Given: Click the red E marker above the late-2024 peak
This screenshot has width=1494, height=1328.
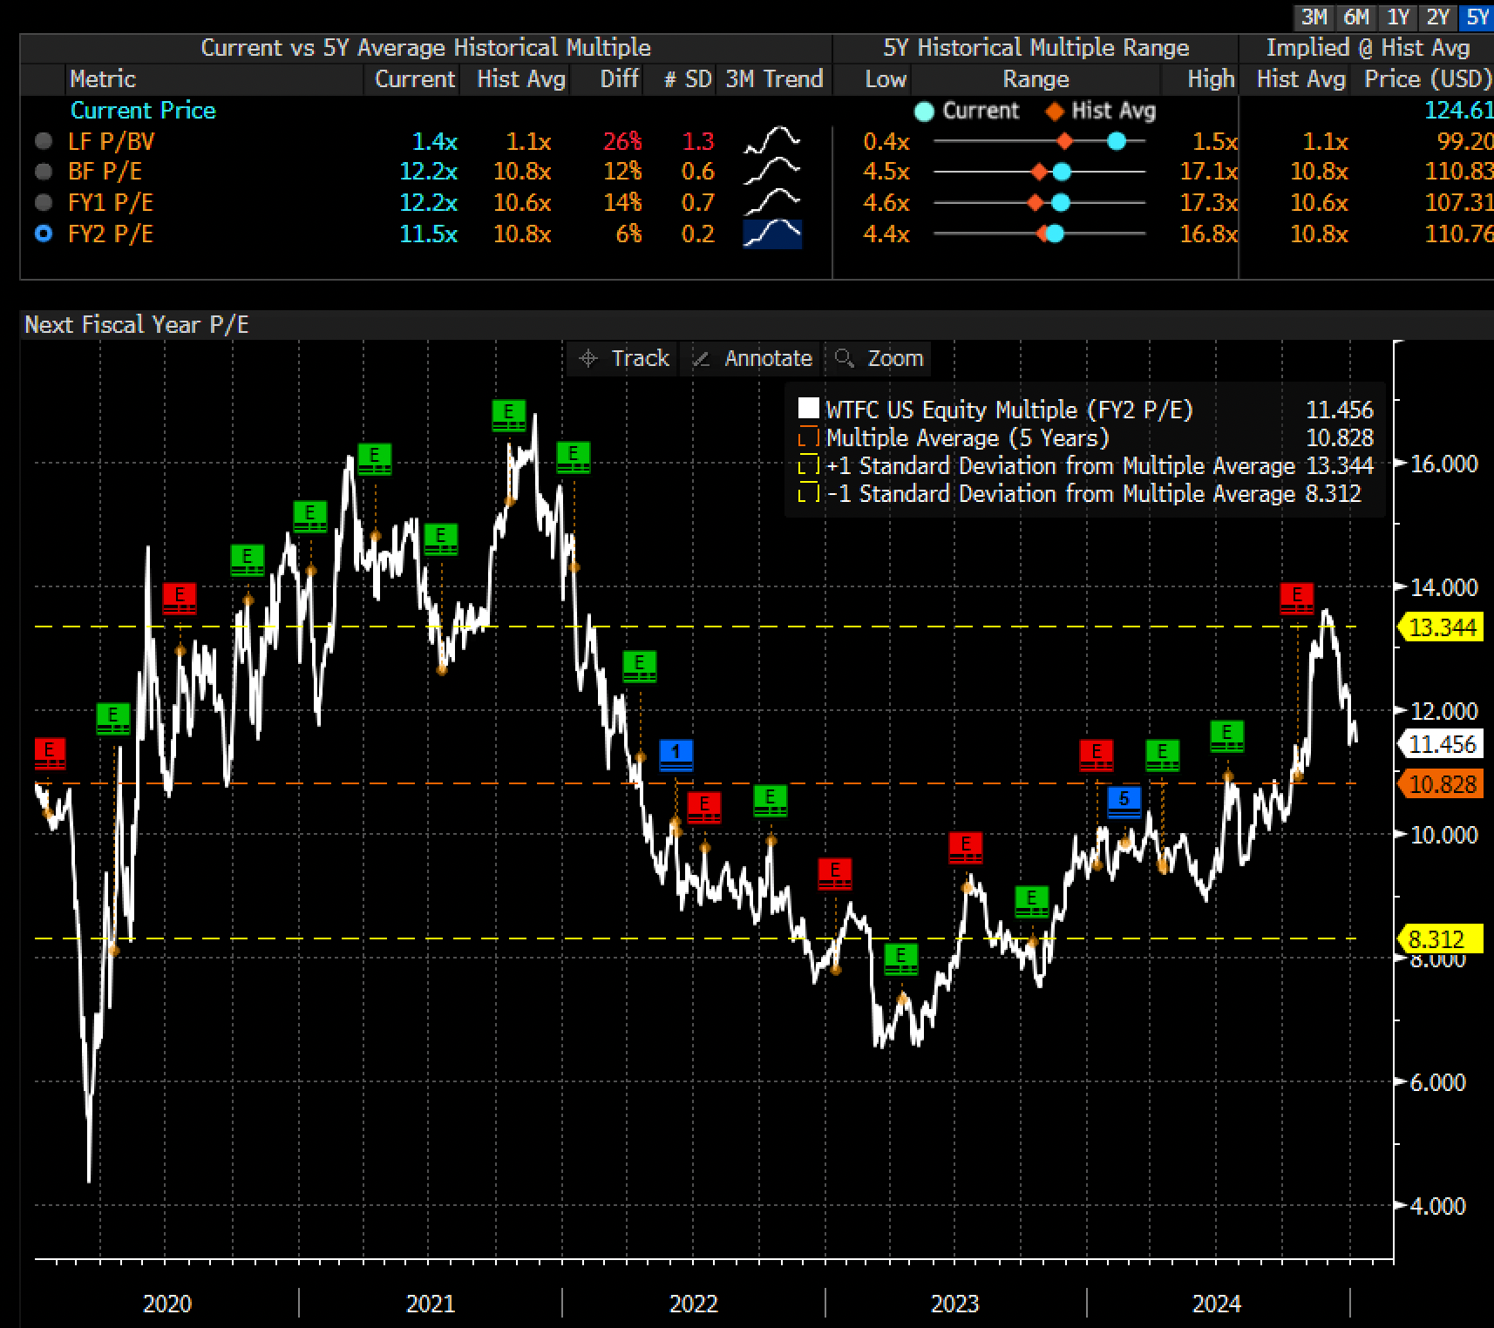Looking at the screenshot, I should click(x=1297, y=599).
